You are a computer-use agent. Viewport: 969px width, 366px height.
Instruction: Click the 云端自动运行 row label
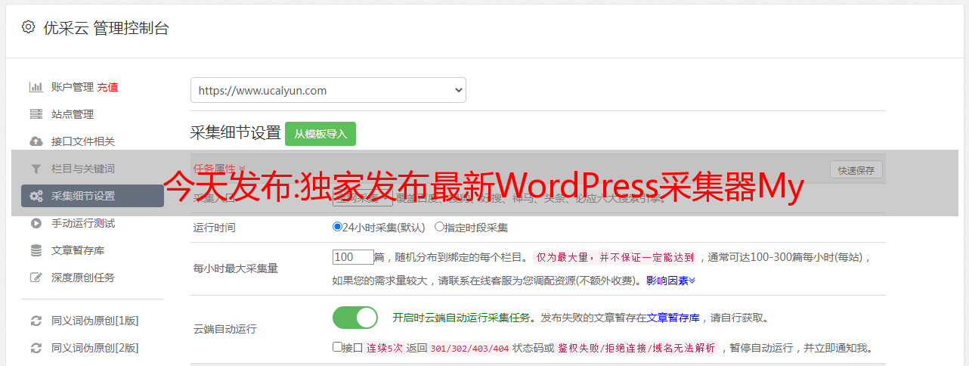coord(225,329)
